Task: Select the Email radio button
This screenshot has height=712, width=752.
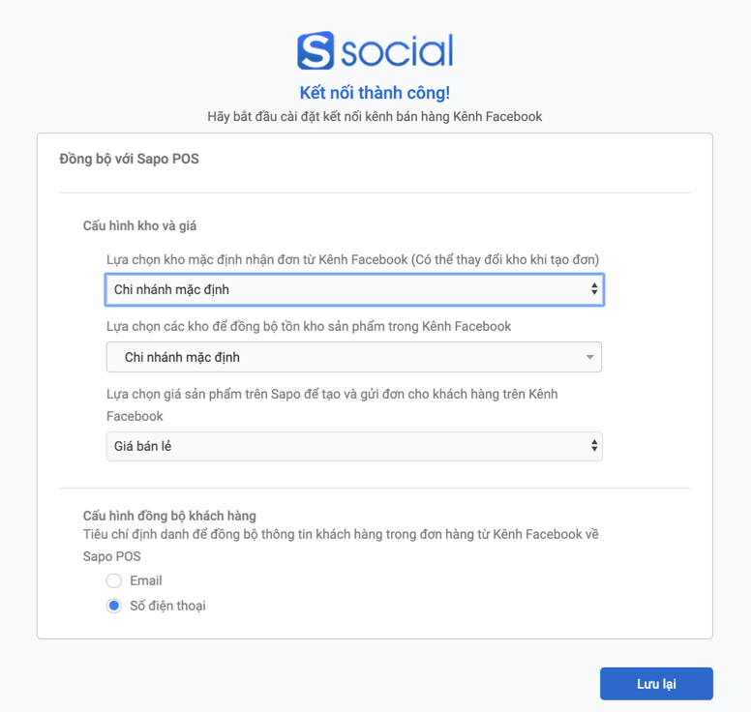Action: click(x=113, y=580)
